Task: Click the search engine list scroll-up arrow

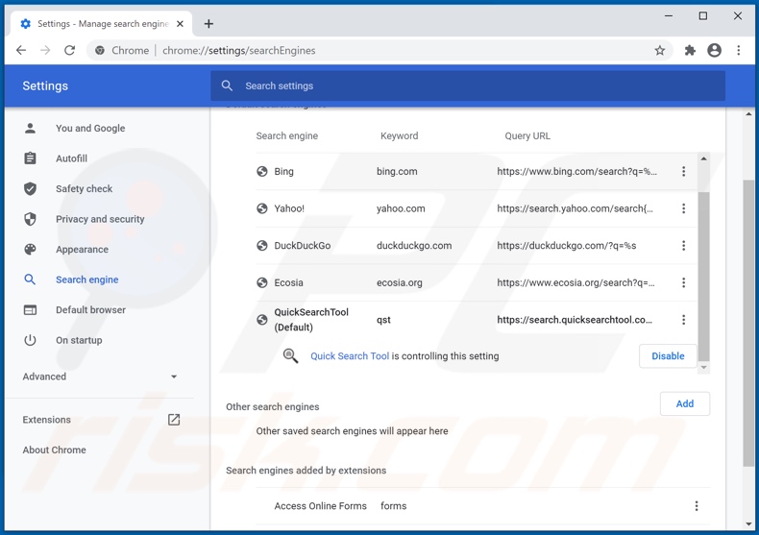Action: [703, 158]
